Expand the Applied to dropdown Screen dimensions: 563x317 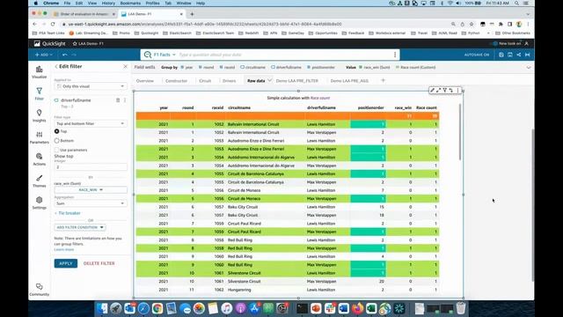tap(91, 86)
